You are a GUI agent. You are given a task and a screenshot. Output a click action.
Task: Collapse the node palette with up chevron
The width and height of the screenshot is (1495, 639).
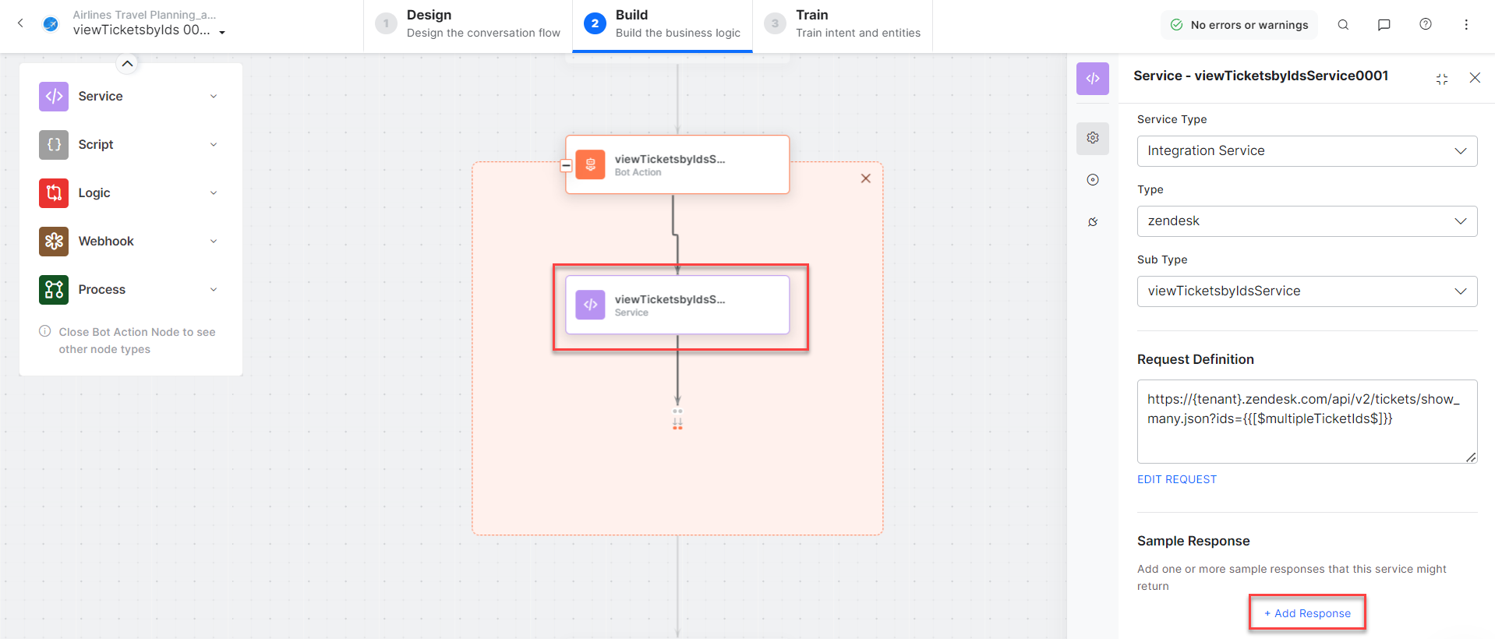(127, 64)
